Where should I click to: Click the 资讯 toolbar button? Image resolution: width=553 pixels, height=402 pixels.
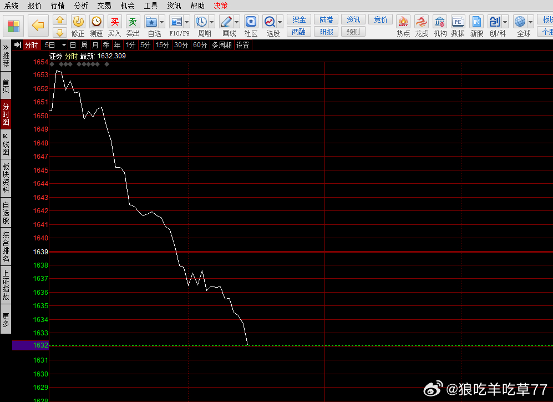pyautogui.click(x=353, y=19)
